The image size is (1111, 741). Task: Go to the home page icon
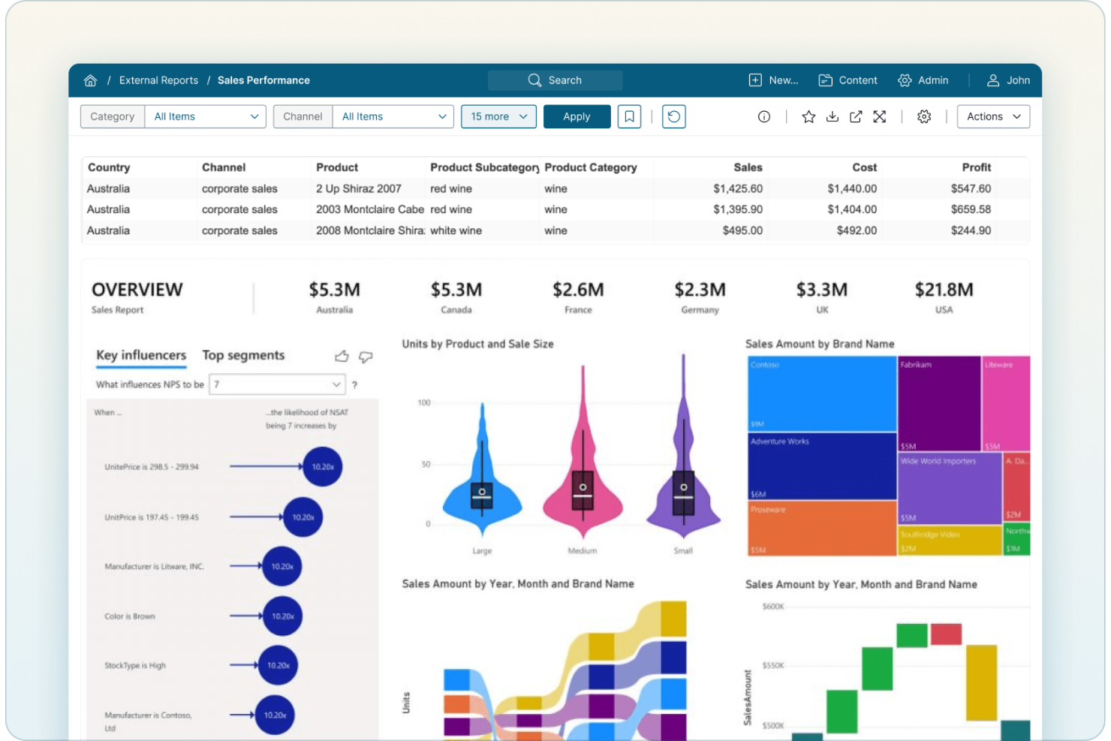tap(90, 80)
